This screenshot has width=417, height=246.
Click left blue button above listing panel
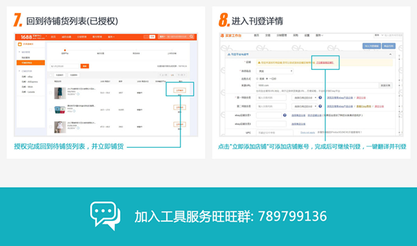click(371, 46)
